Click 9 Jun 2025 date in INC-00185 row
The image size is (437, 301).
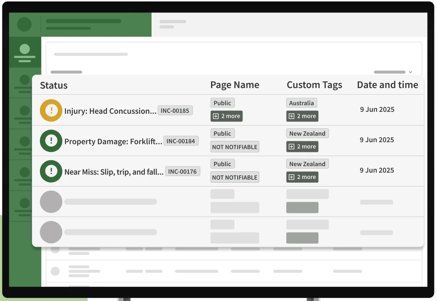tap(377, 110)
